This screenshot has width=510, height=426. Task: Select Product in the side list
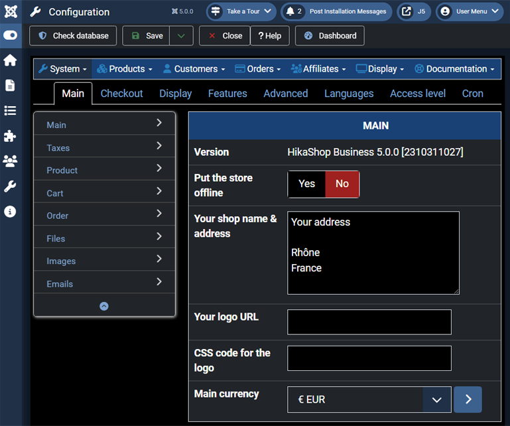coord(104,169)
